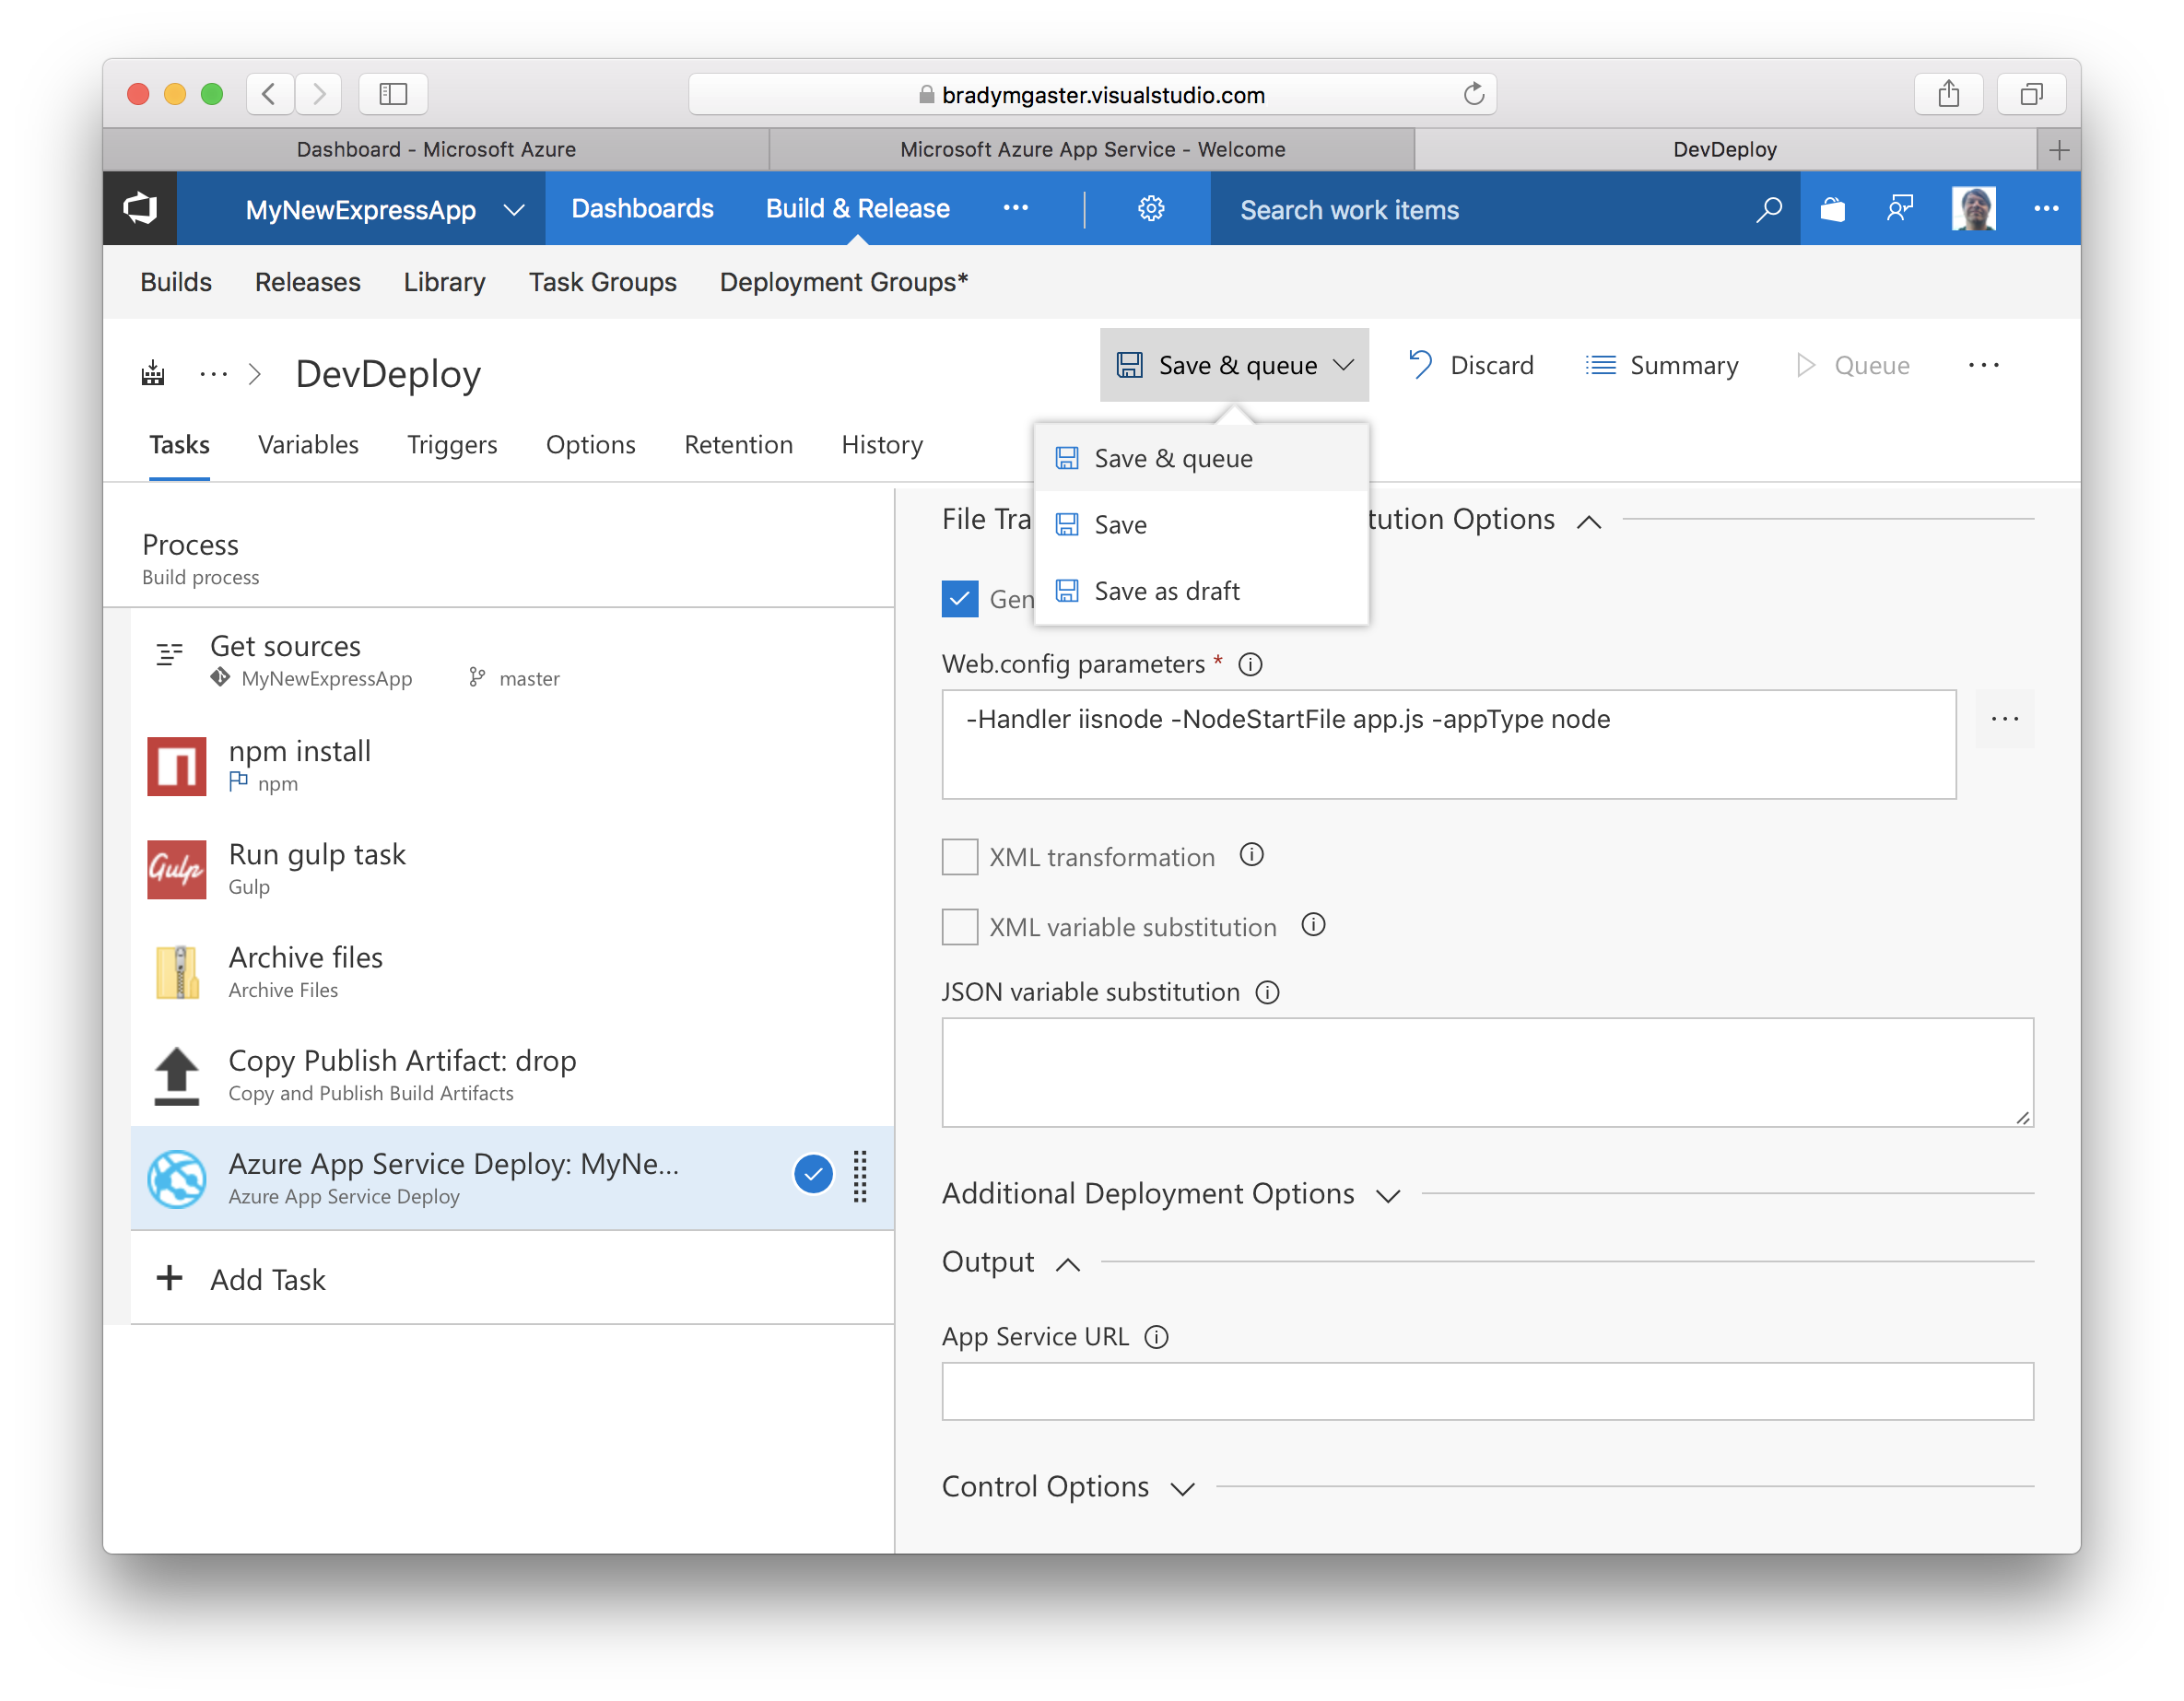Screen dimensions: 2184x1701
Task: Click the Get sources lines icon
Action: [170, 654]
